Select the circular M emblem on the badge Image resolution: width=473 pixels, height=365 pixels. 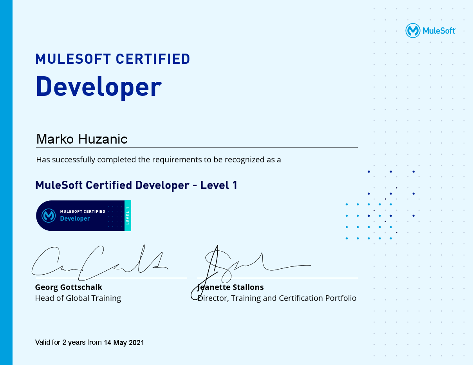point(49,216)
